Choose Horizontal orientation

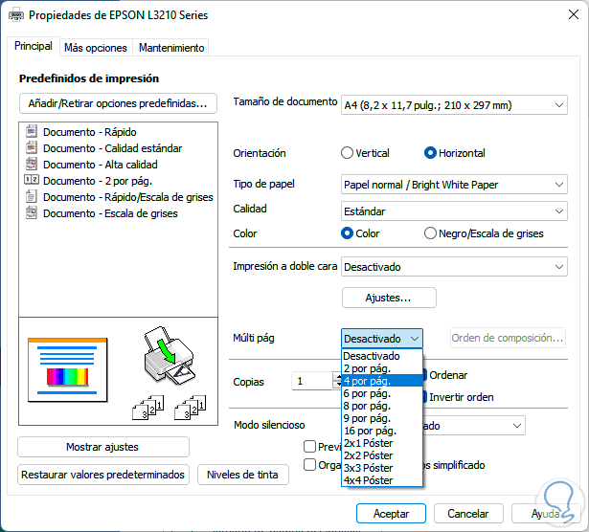[430, 153]
